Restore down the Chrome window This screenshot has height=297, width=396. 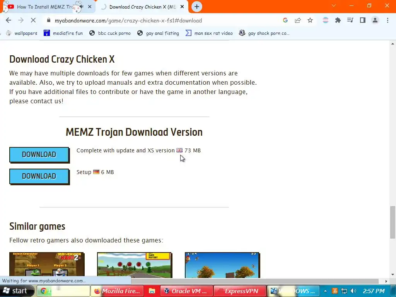tap(369, 5)
